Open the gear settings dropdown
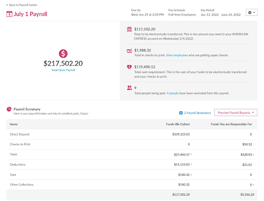 pos(252,12)
